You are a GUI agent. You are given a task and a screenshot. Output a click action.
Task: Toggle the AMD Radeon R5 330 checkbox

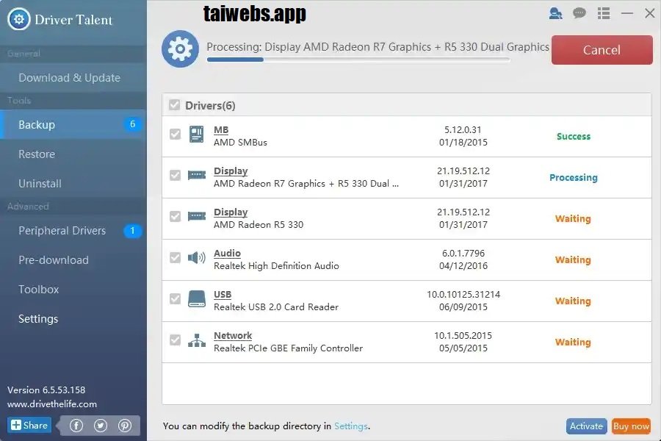(x=175, y=217)
